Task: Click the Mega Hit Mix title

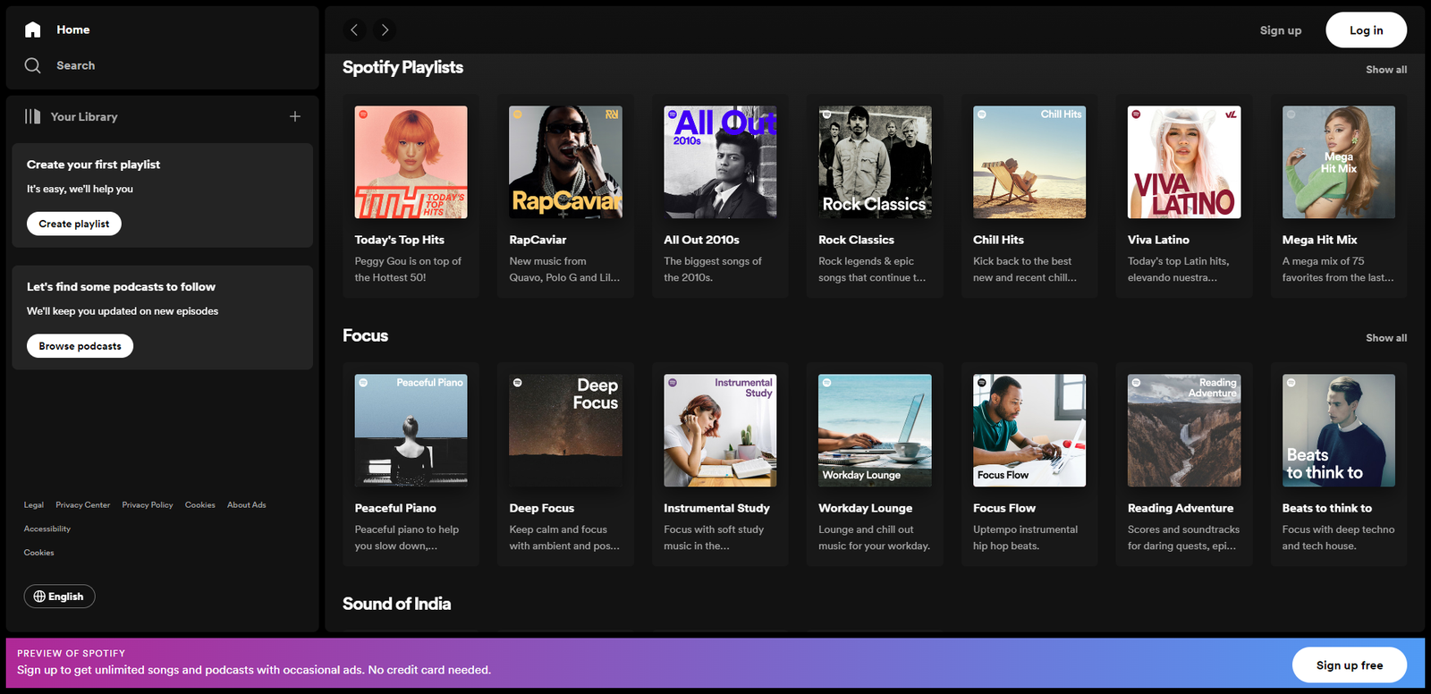Action: click(x=1320, y=240)
